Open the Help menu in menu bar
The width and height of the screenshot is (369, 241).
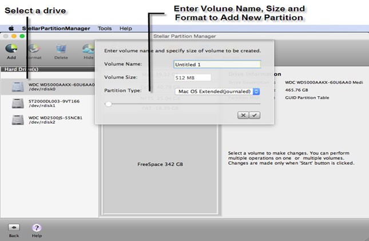click(126, 29)
